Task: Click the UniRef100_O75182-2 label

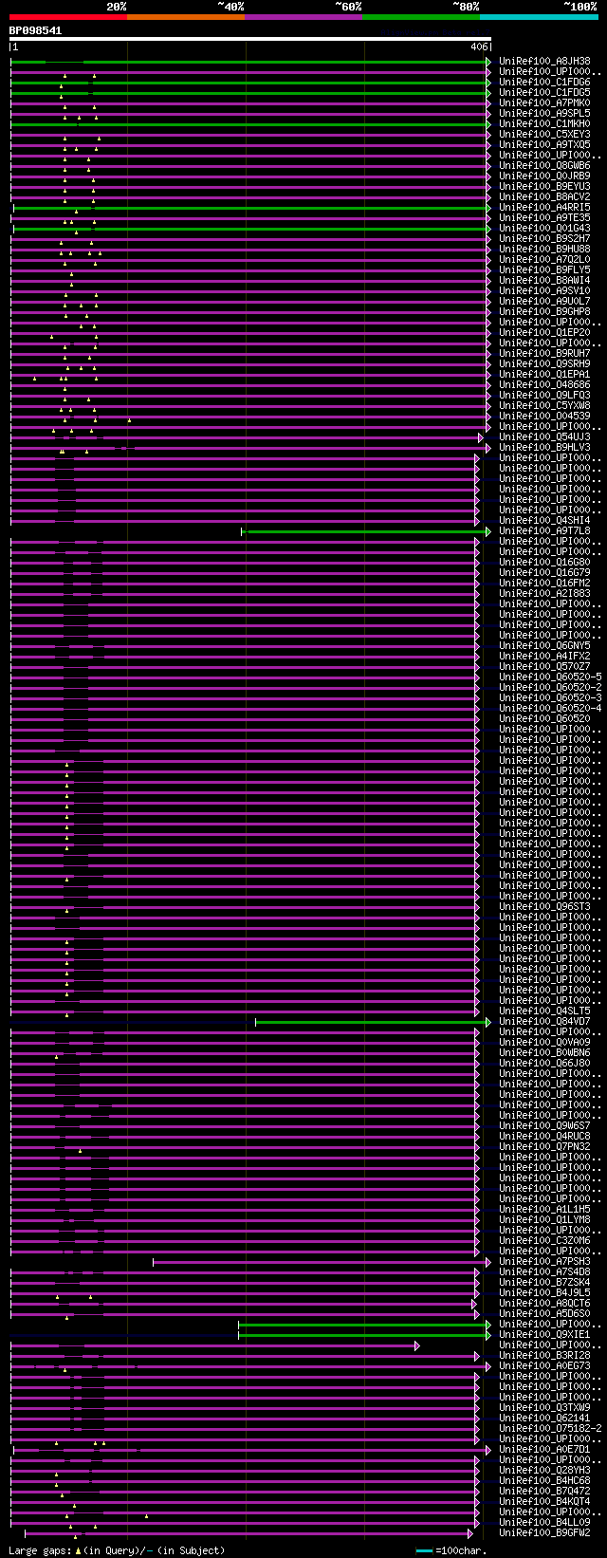Action: [x=550, y=1429]
